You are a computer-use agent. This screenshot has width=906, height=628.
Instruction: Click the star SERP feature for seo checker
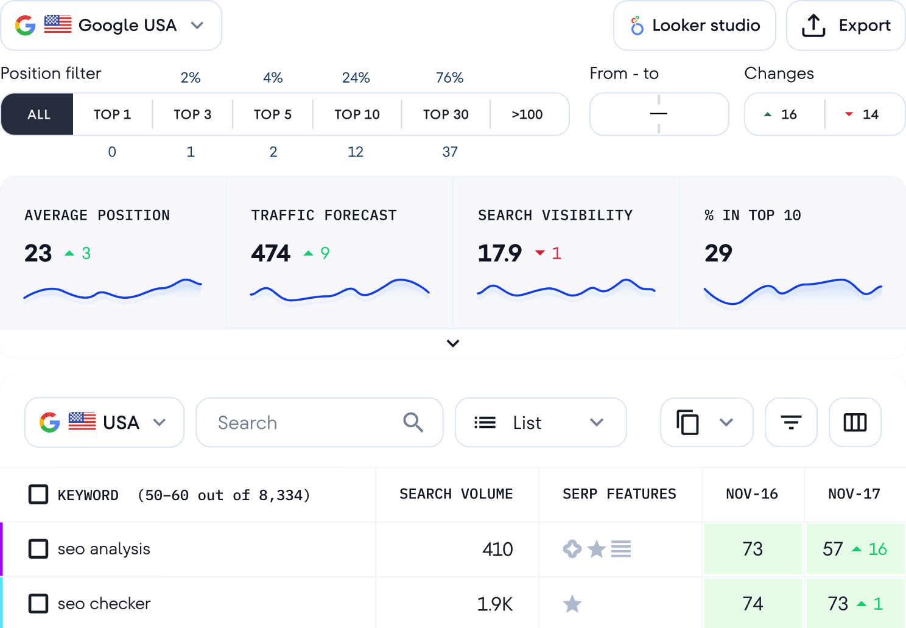coord(572,604)
